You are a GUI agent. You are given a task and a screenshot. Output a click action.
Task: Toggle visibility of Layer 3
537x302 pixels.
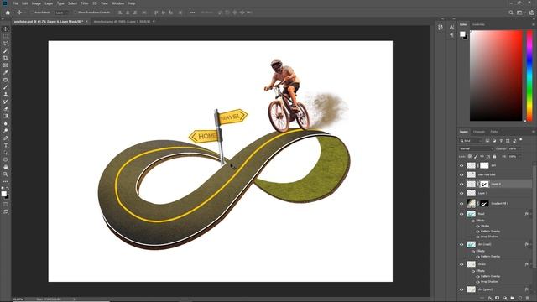click(x=461, y=194)
